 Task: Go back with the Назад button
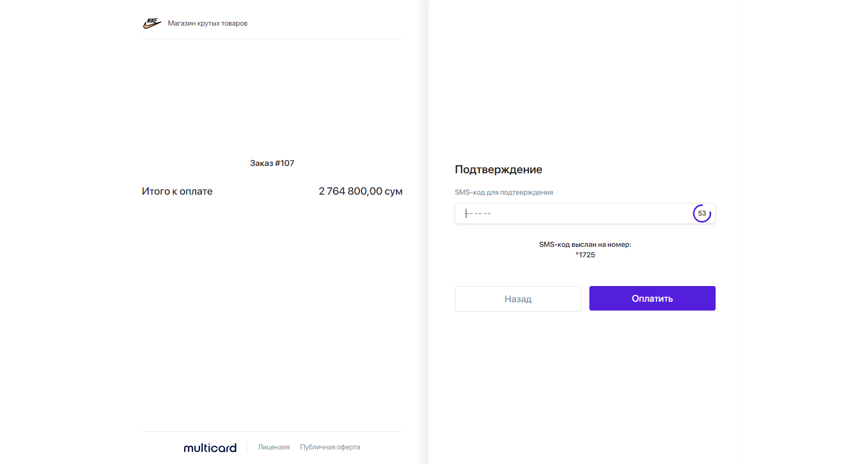(517, 299)
